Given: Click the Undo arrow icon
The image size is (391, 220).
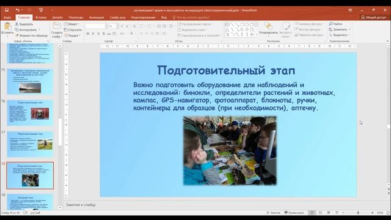Looking at the screenshot, I should (x=17, y=10).
